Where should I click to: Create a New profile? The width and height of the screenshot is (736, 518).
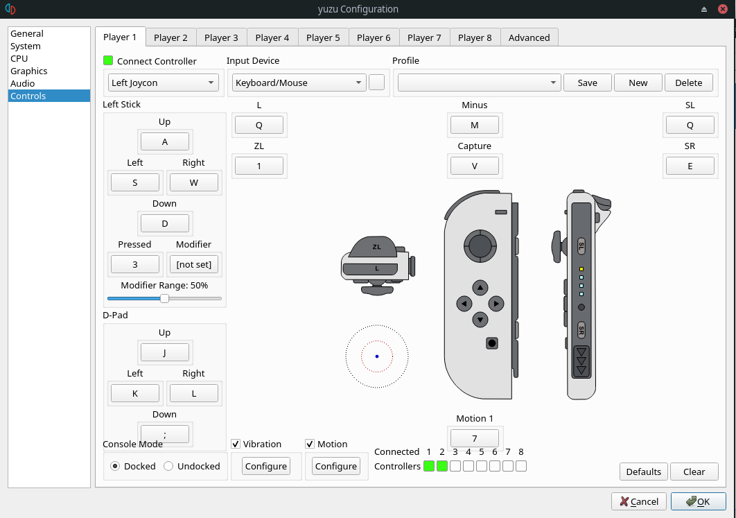pos(638,83)
